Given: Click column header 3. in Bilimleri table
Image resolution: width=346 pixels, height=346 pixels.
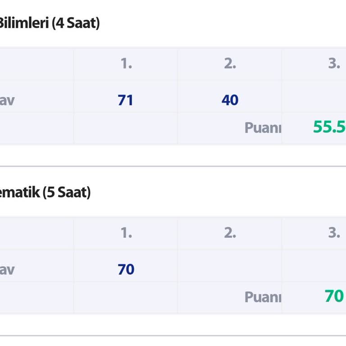Looking at the screenshot, I should 334,64.
